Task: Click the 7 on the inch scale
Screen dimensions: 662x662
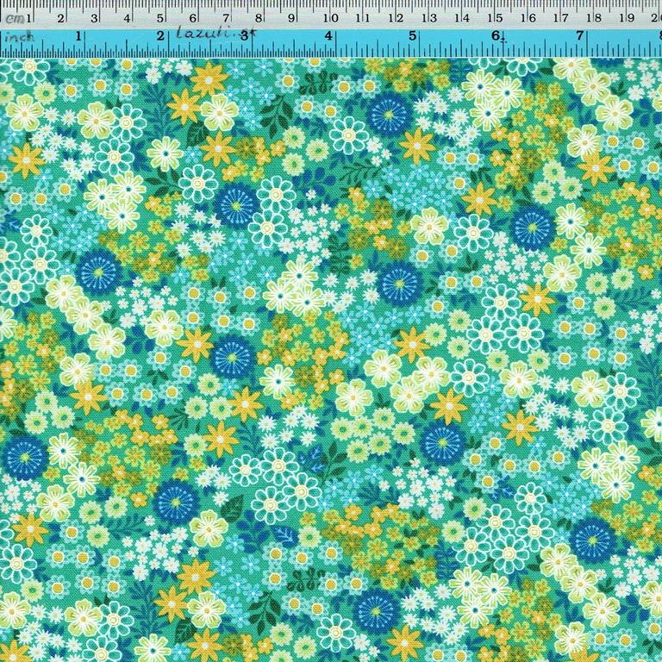Action: point(580,37)
